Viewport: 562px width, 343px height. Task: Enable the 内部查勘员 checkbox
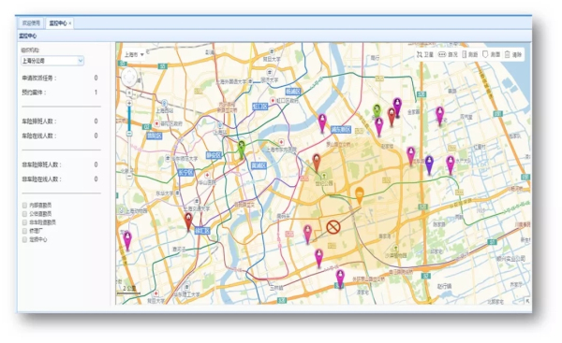click(24, 206)
